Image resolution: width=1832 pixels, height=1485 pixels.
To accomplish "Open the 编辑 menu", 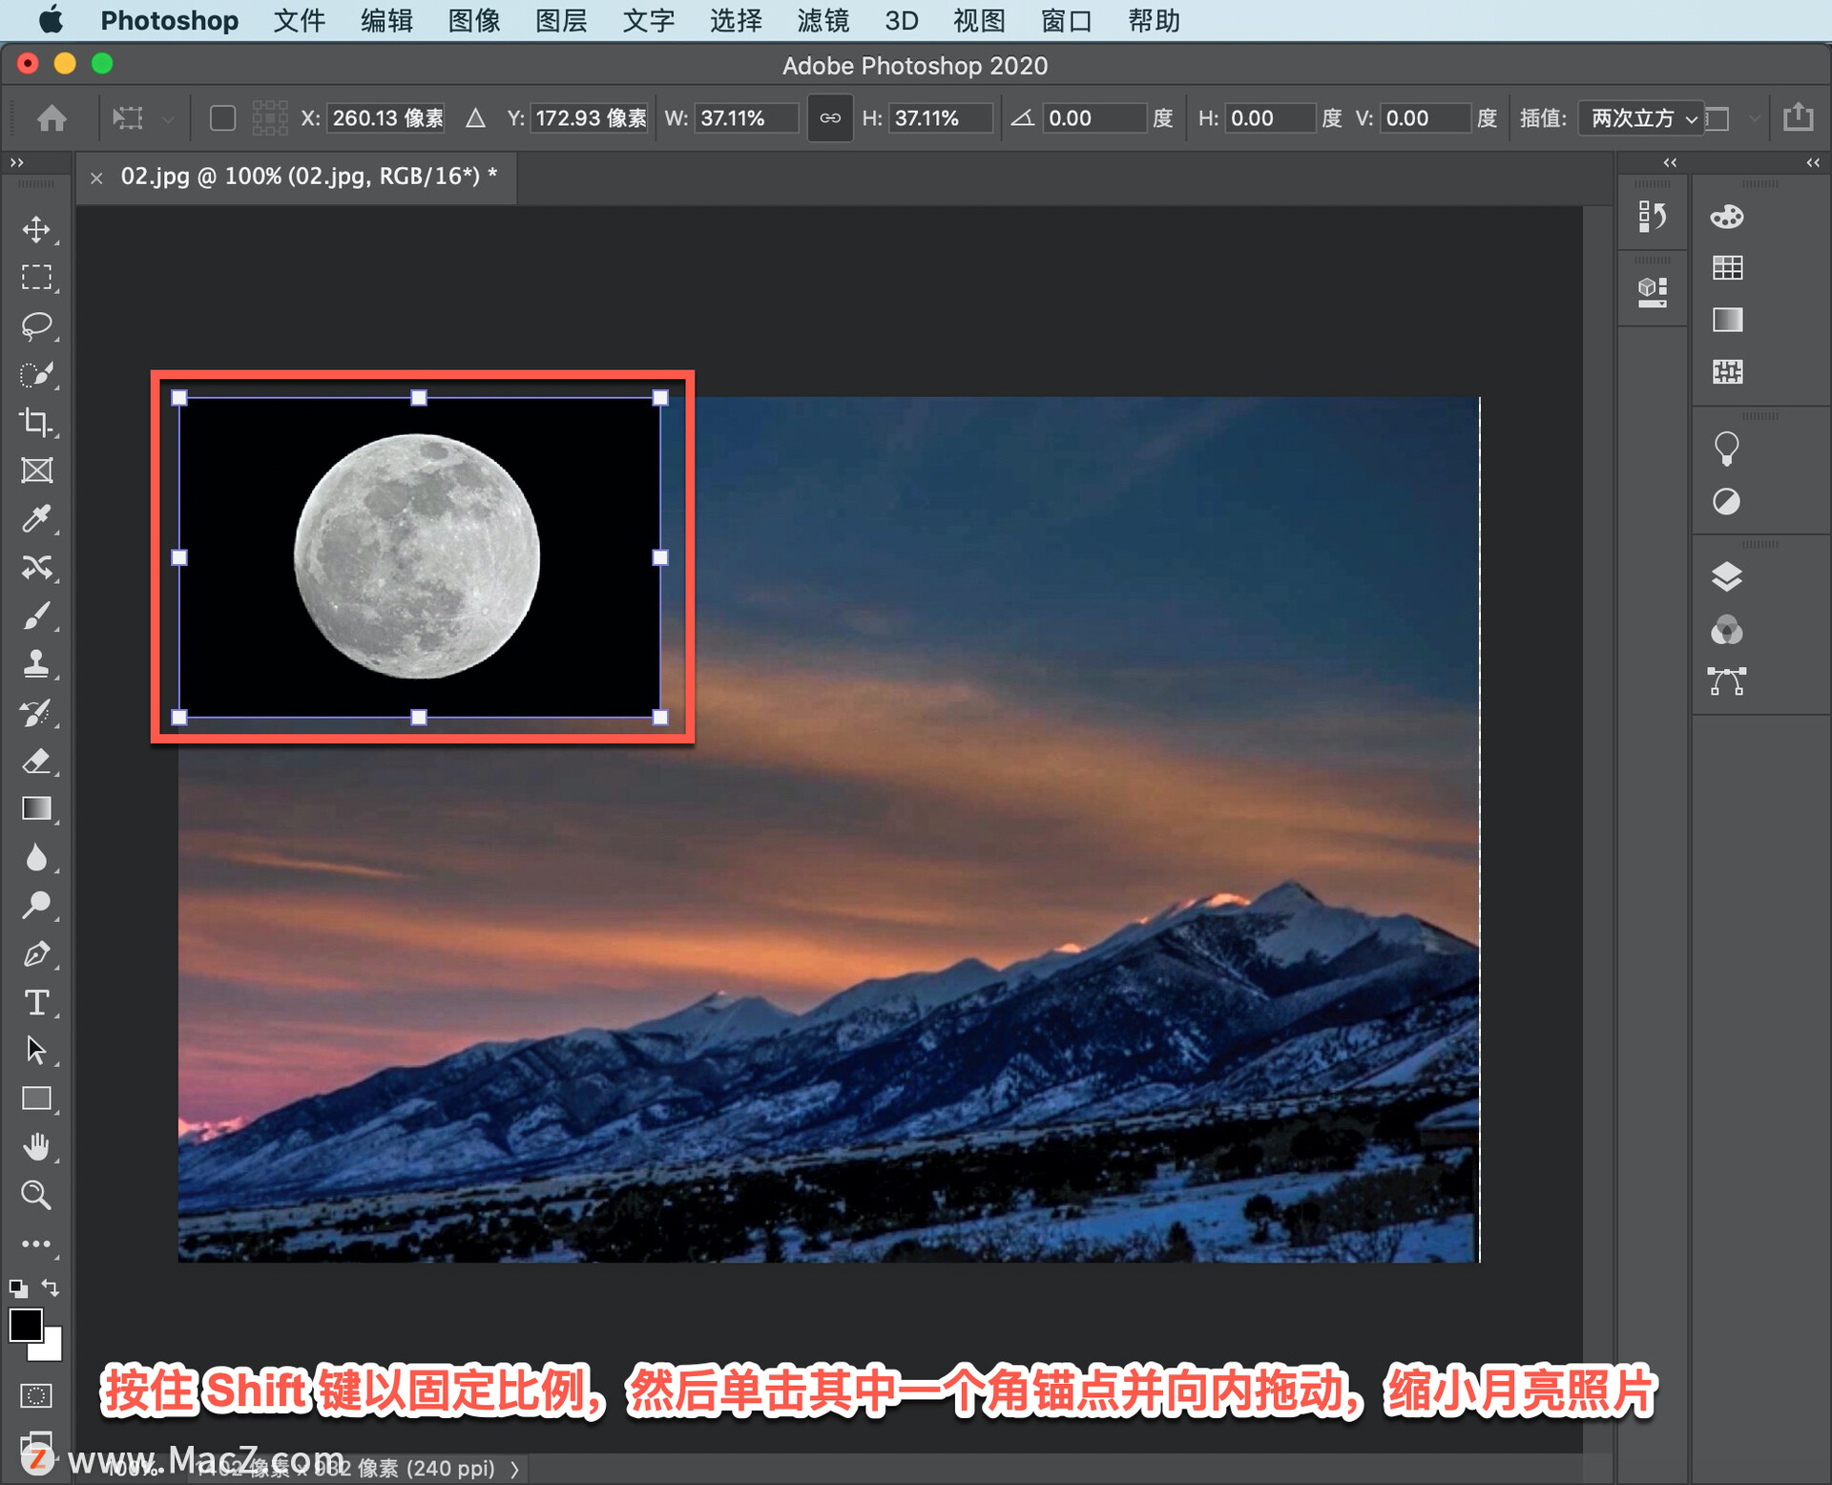I will [x=386, y=20].
